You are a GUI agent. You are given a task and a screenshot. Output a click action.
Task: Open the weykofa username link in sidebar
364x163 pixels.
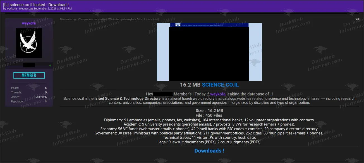[x=29, y=23]
